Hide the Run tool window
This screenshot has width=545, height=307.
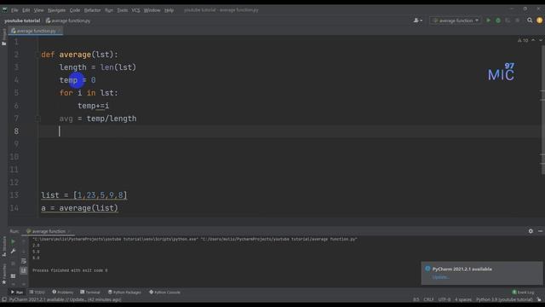pyautogui.click(x=540, y=231)
